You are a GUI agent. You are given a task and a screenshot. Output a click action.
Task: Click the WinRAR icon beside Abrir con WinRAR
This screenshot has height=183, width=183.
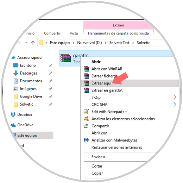[x=86, y=69]
